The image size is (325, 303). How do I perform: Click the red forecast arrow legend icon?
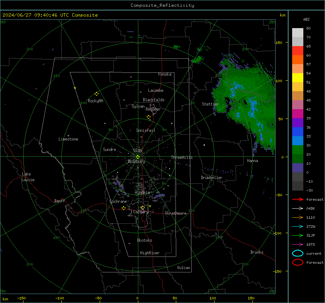pos(298,199)
